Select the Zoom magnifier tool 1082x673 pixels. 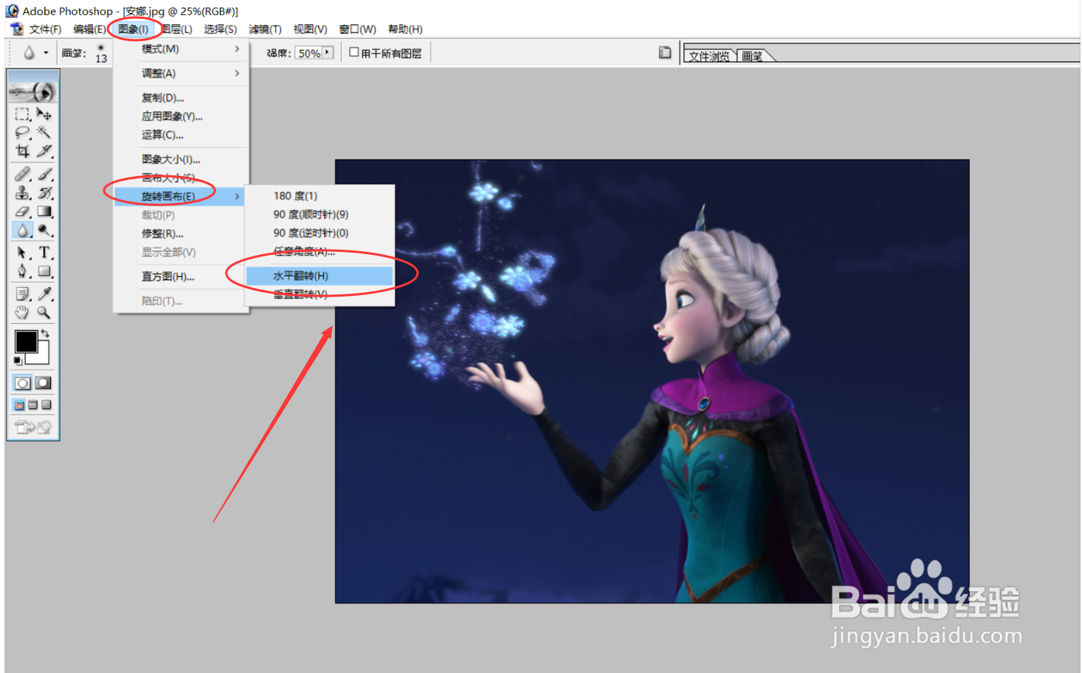coord(44,312)
